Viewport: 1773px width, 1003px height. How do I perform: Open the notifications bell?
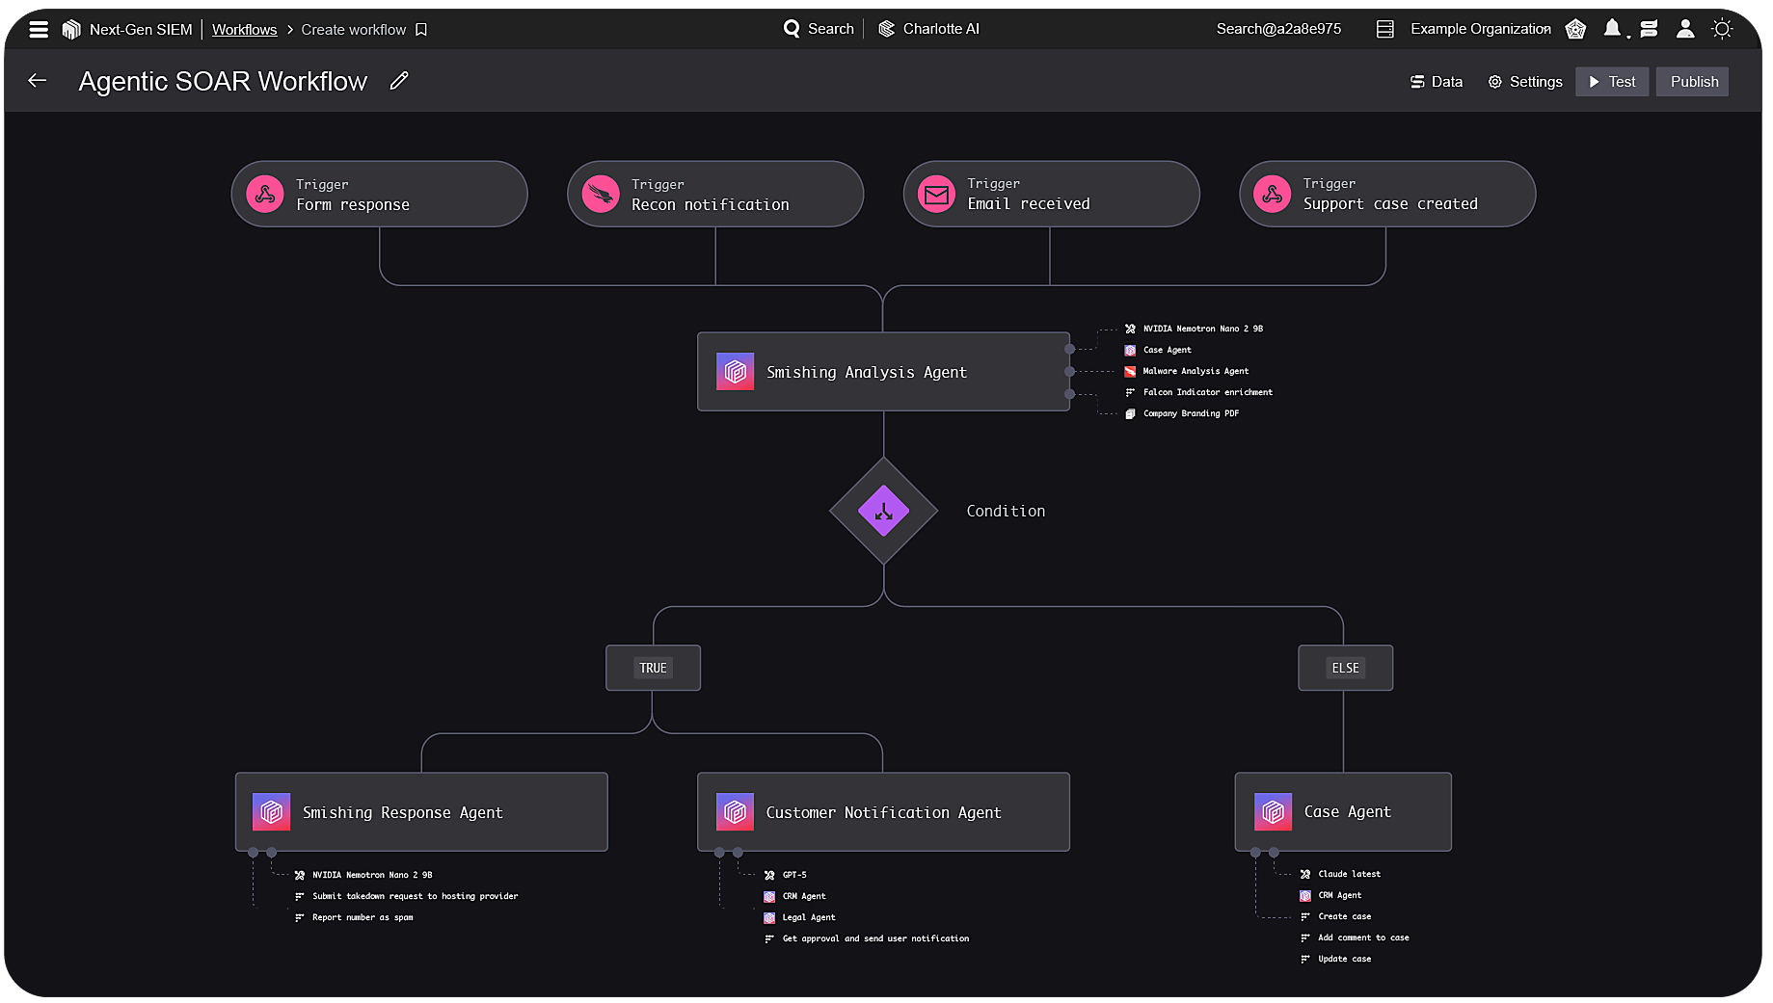tap(1611, 29)
